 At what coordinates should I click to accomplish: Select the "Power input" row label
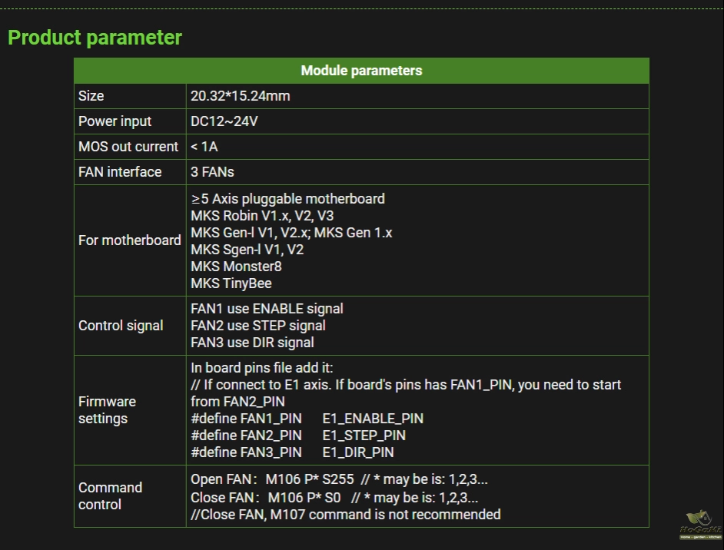click(x=115, y=121)
